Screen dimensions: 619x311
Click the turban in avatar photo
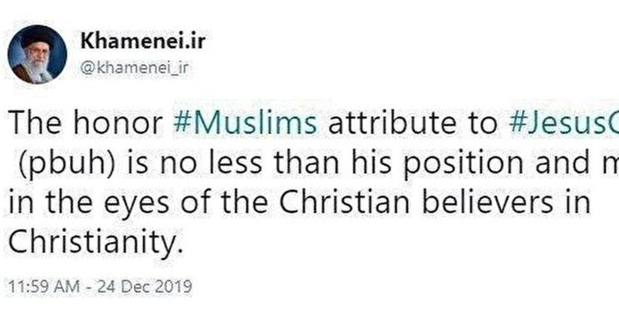(x=37, y=38)
